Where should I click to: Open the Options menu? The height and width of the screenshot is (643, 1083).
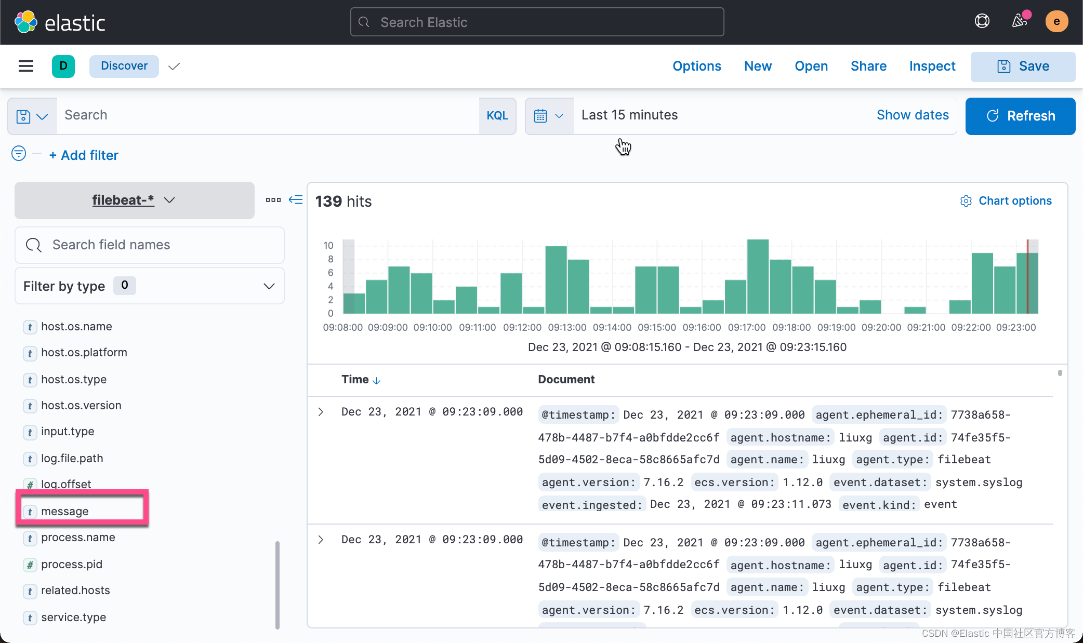click(697, 66)
